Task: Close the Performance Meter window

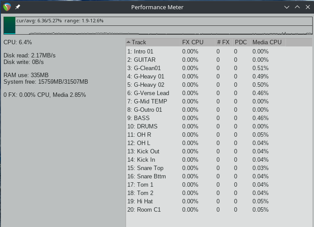Action: (x=308, y=7)
